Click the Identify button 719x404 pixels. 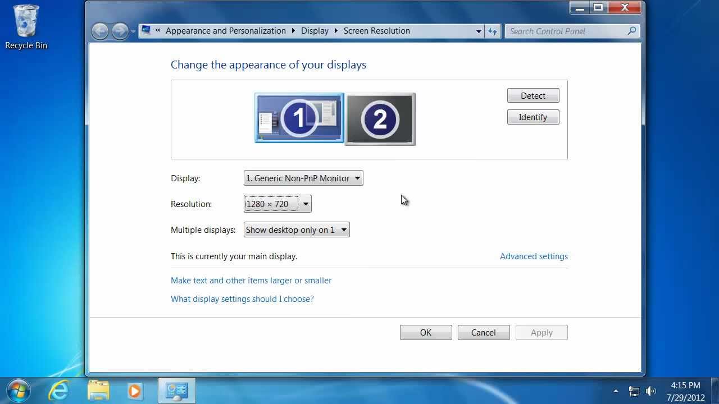[x=533, y=117]
